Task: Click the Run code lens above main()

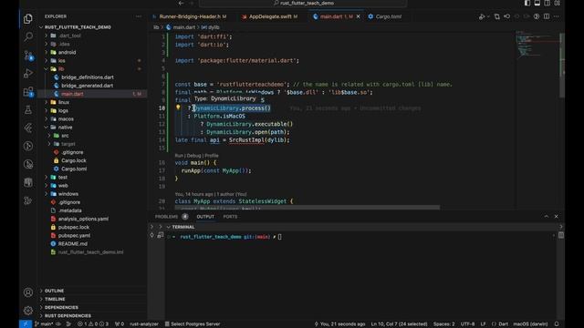Action: pyautogui.click(x=179, y=156)
